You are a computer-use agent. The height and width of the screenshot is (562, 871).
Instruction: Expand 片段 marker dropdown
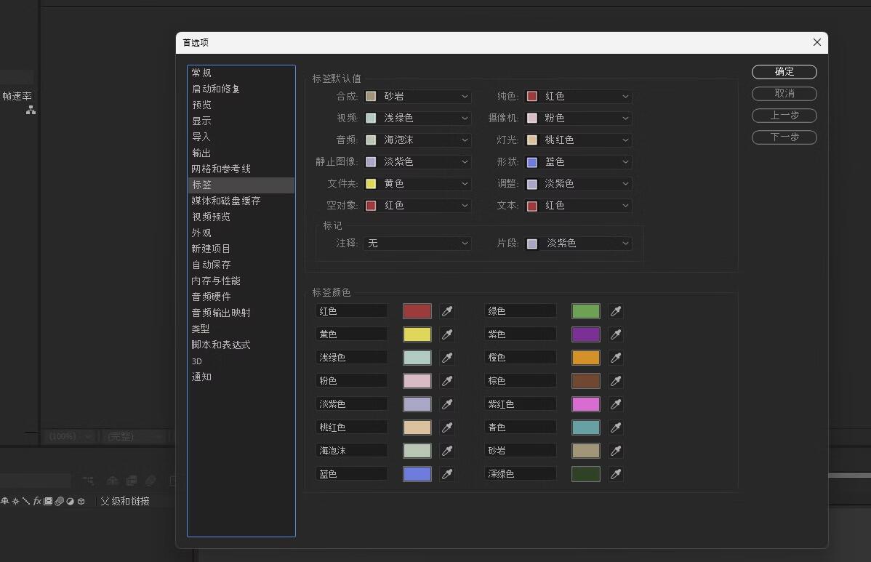(578, 244)
